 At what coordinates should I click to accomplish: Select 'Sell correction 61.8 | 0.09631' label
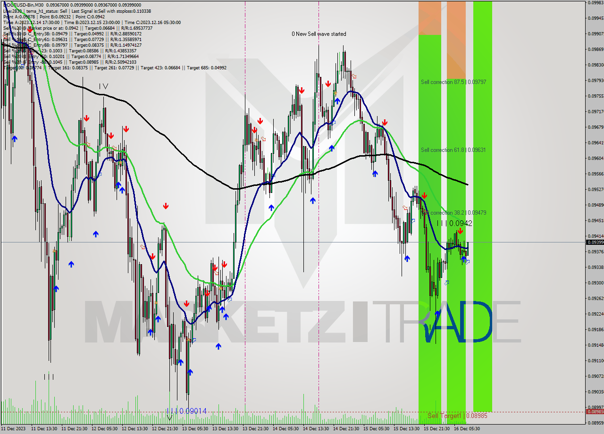tap(453, 150)
